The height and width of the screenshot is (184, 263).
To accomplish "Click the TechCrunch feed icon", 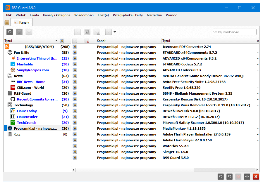I will (13, 123).
